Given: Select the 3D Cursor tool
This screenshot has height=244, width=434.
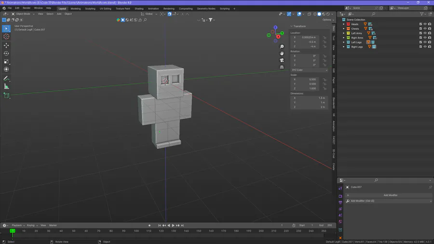Looking at the screenshot, I should 6,37.
